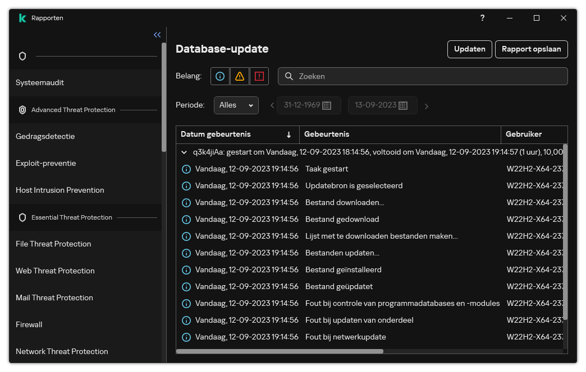Click the next period arrow icon

click(x=427, y=106)
